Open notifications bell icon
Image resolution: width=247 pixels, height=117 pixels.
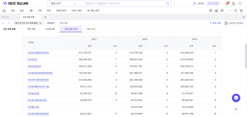click(227, 4)
